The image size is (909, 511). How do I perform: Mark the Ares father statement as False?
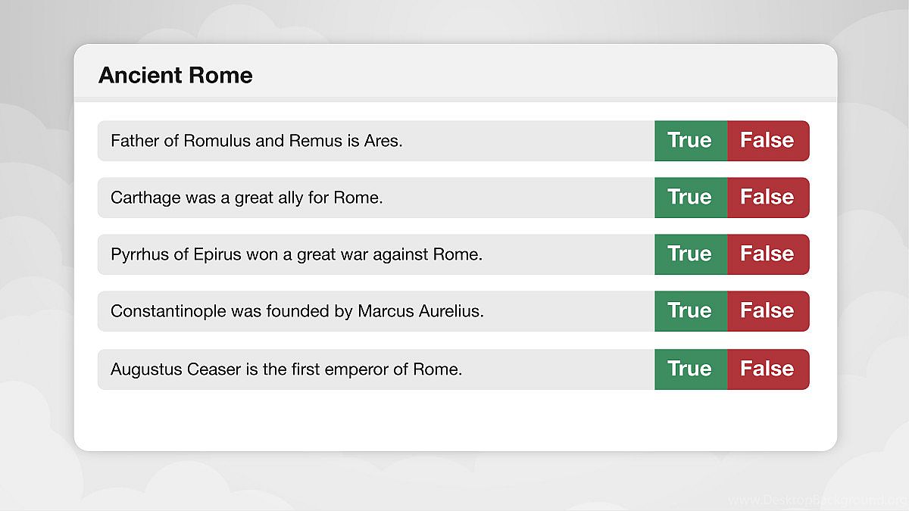[767, 141]
